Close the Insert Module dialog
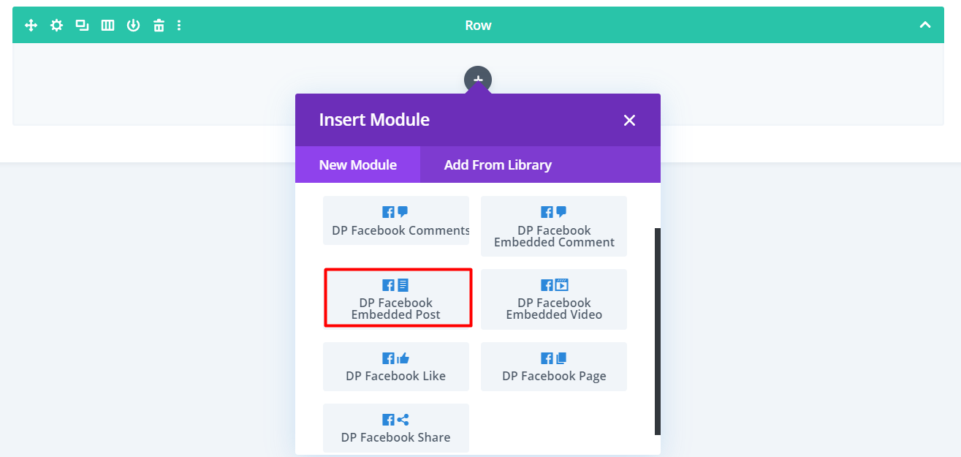This screenshot has width=961, height=457. 629,119
